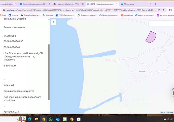Click the site info icon in address bar
Viewport: 174px width, 122px height.
point(4,10)
